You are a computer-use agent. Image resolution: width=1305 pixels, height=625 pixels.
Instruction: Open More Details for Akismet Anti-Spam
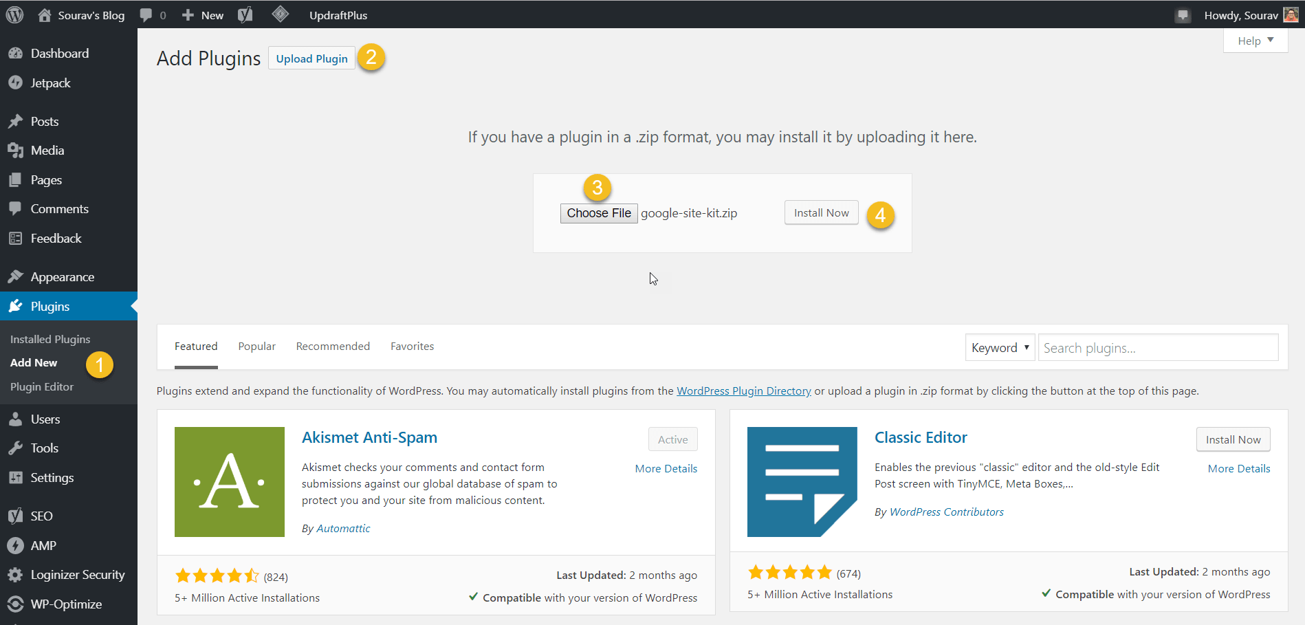(x=666, y=469)
